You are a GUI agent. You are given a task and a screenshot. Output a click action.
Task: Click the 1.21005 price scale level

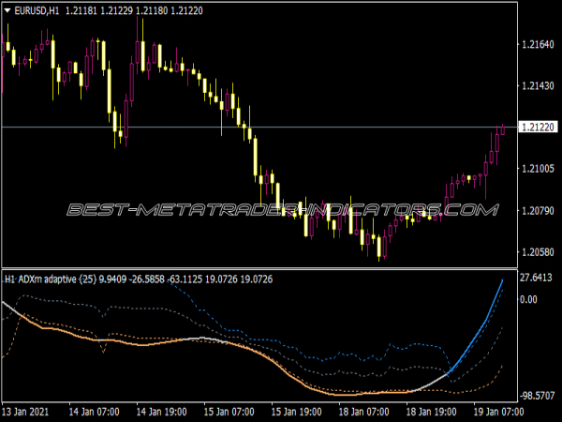534,169
